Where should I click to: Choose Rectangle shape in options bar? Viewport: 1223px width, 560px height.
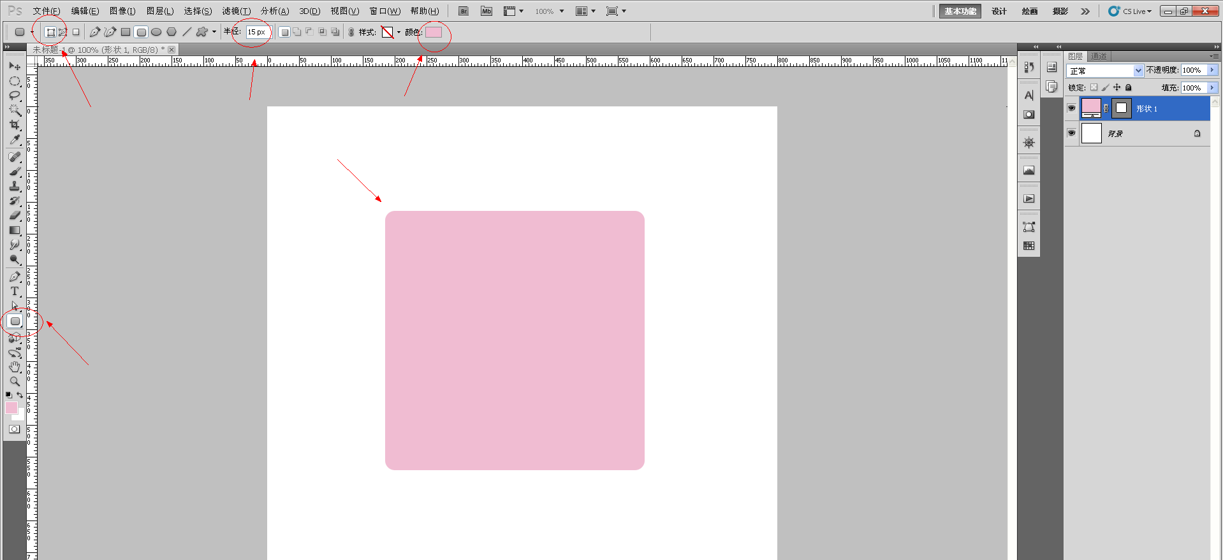point(126,32)
